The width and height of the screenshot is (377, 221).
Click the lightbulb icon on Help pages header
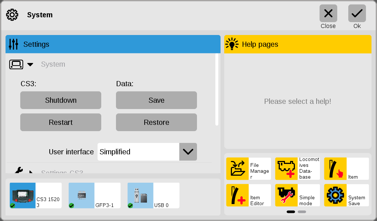point(232,44)
